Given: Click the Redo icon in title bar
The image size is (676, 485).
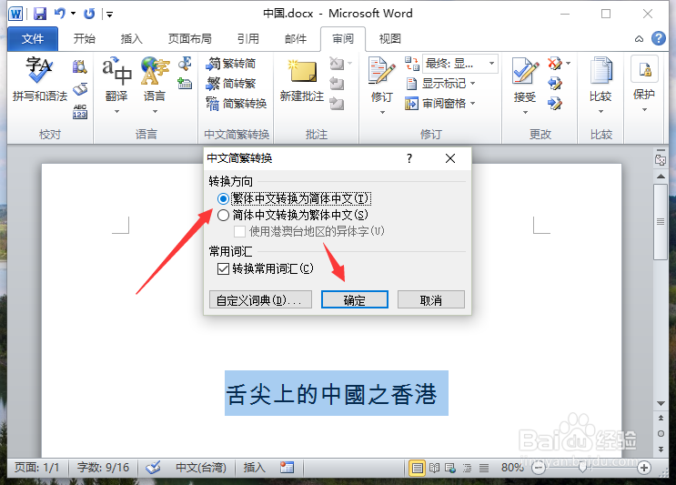Looking at the screenshot, I should pos(89,14).
